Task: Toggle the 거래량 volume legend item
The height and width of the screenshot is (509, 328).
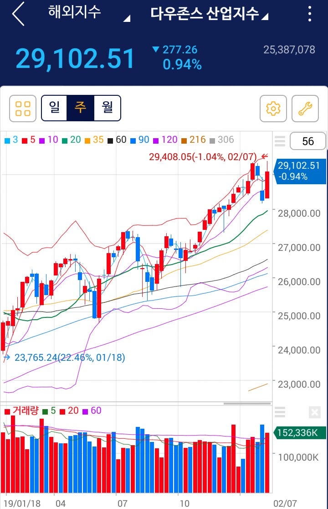Action: [x=21, y=411]
